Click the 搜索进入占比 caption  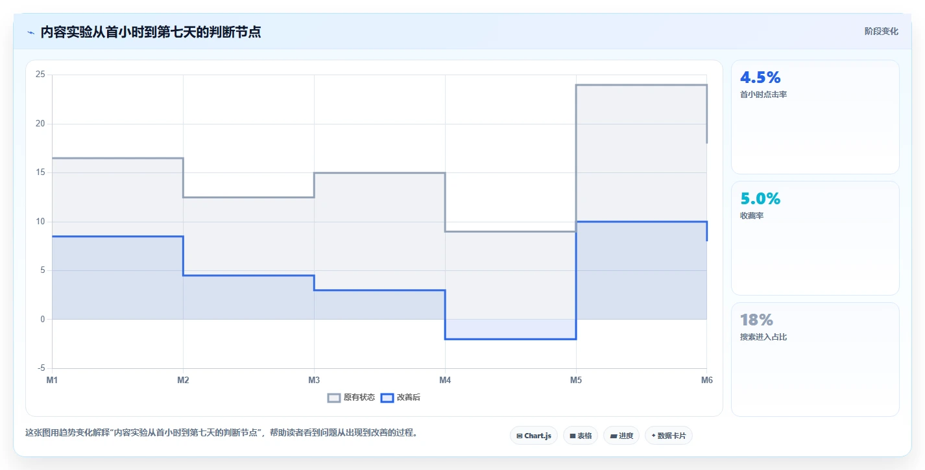pos(763,337)
